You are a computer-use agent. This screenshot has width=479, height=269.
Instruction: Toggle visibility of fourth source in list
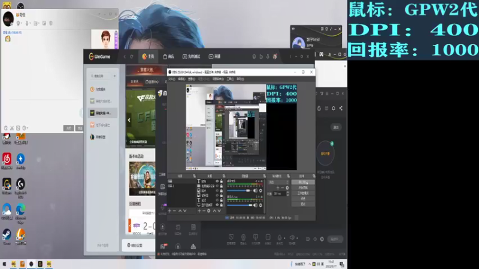click(x=217, y=195)
